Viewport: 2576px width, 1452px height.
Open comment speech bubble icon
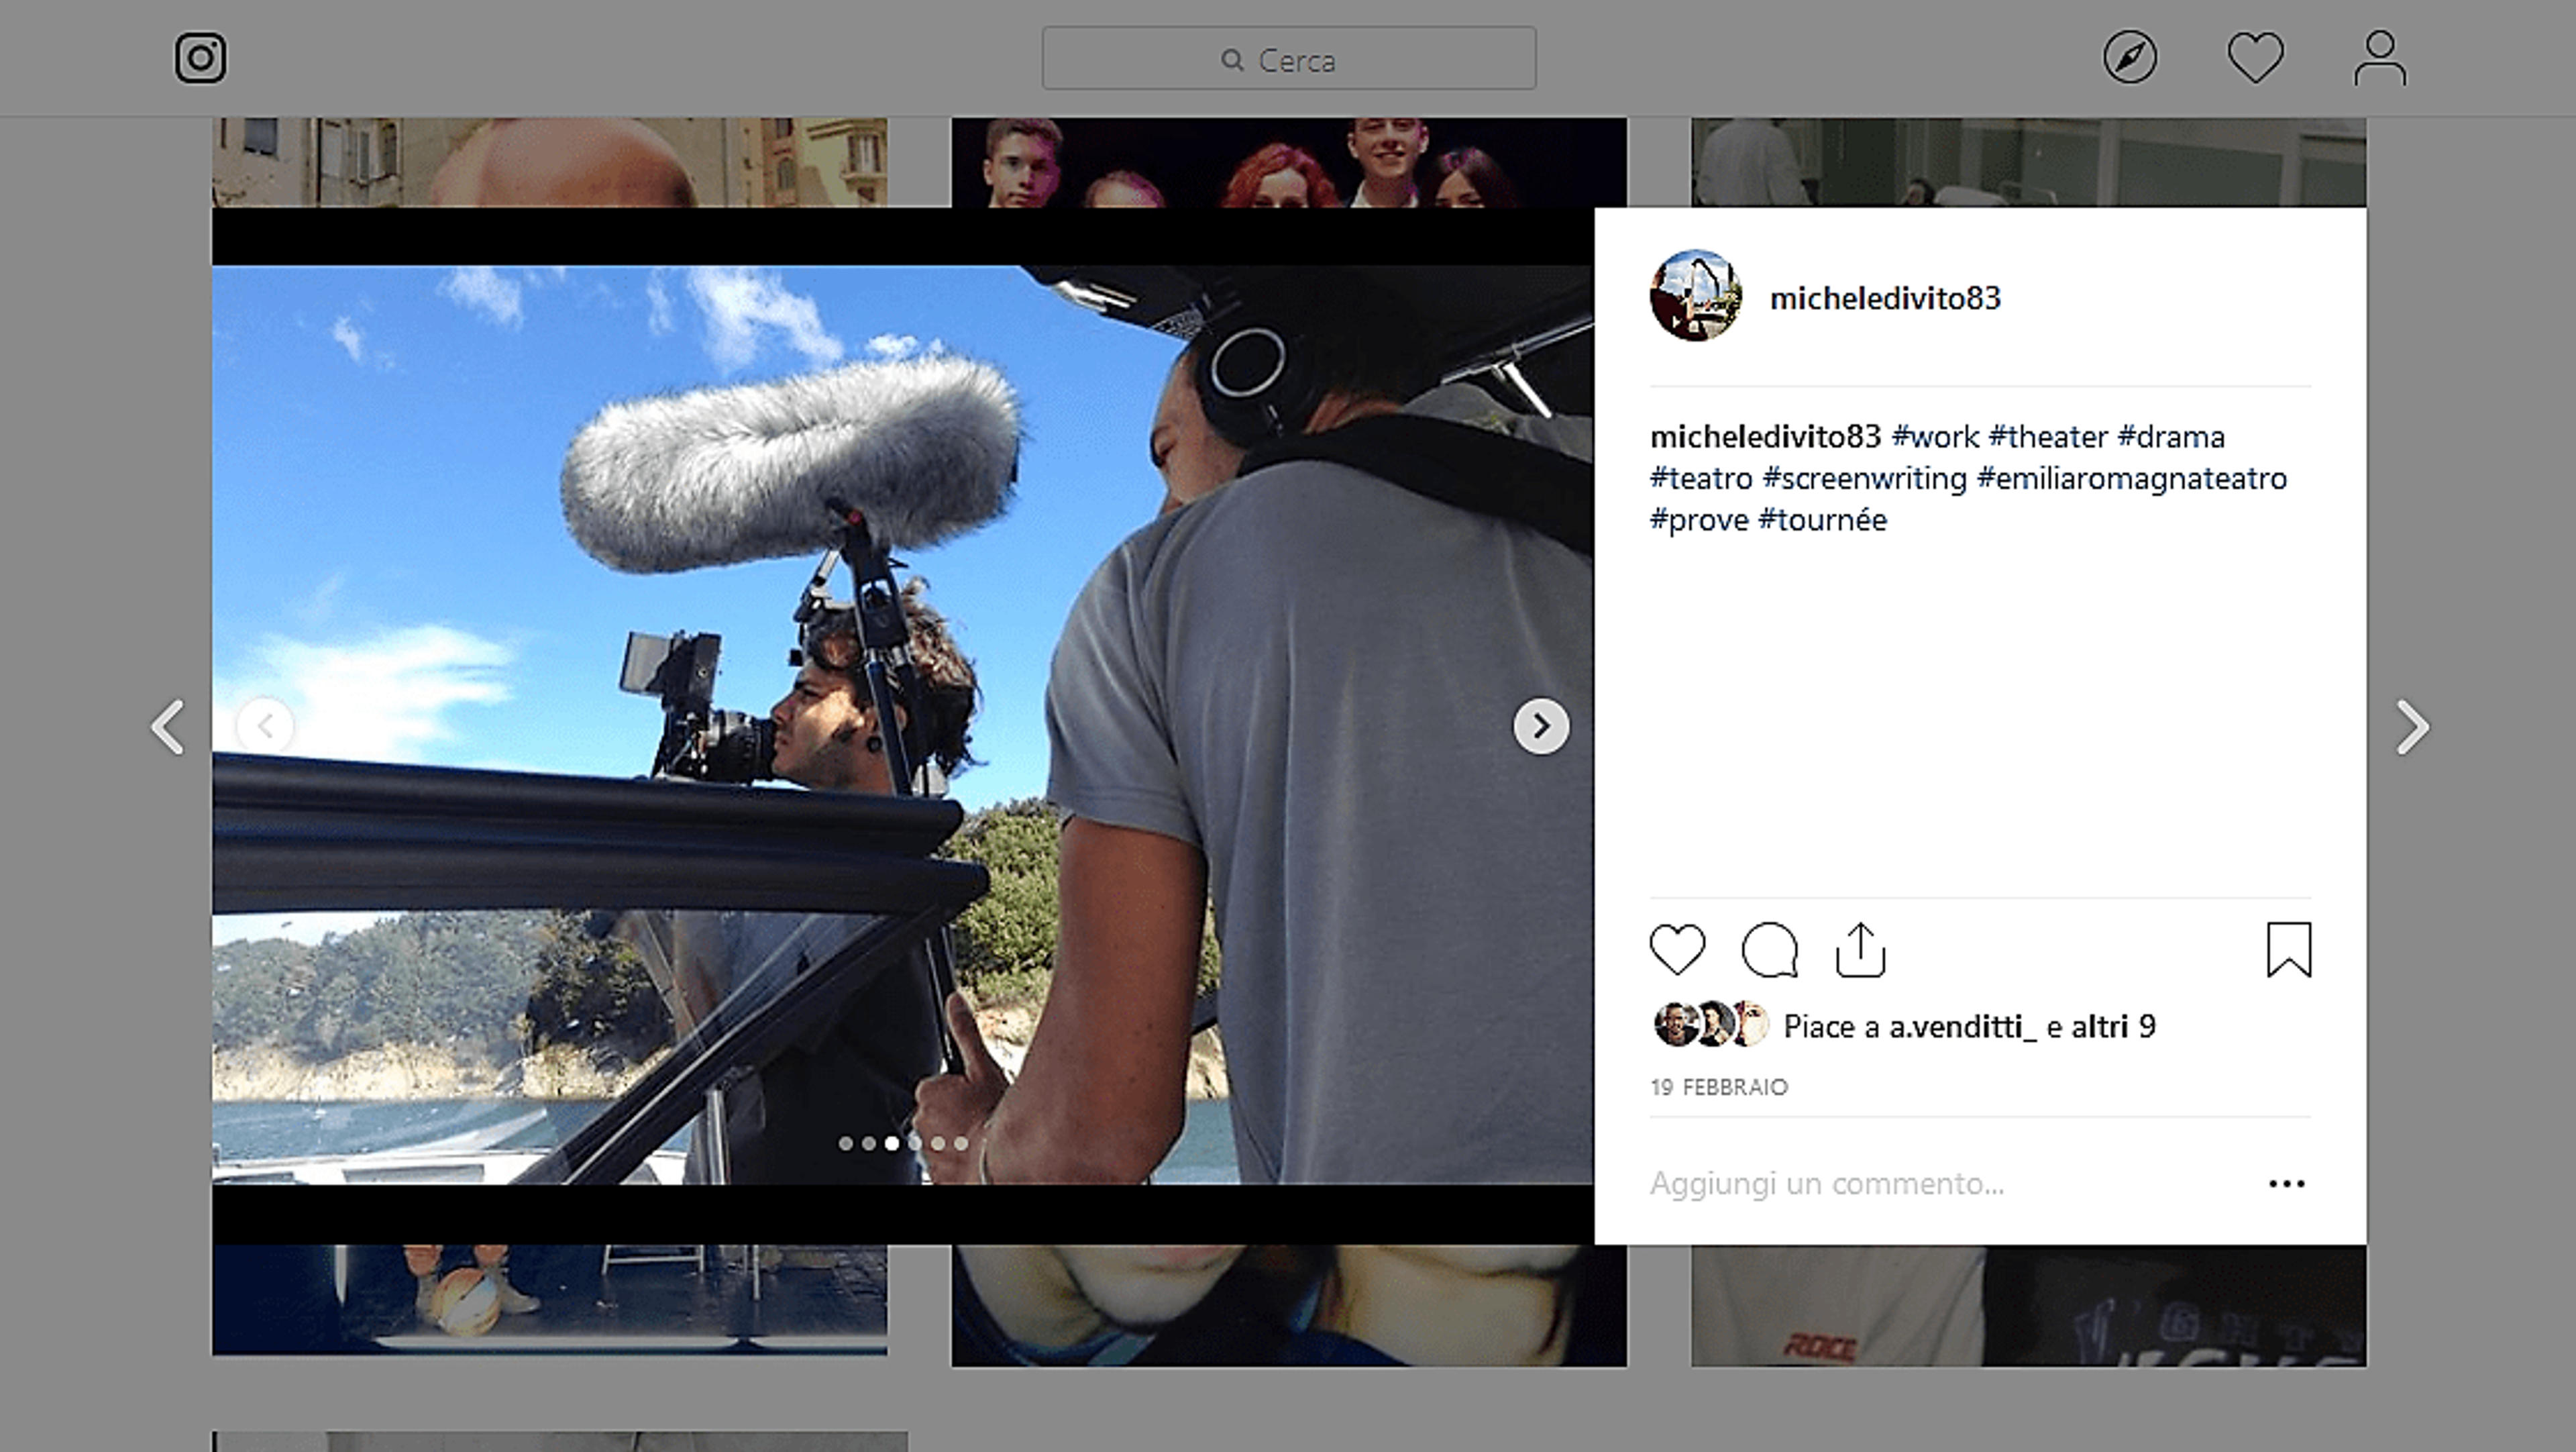click(x=1770, y=950)
